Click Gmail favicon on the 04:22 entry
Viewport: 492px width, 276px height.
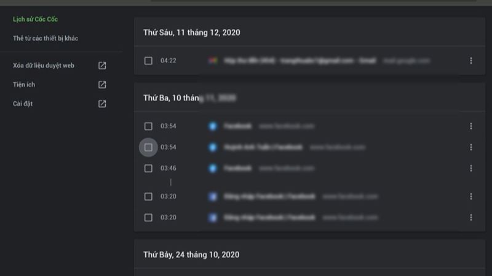(213, 61)
